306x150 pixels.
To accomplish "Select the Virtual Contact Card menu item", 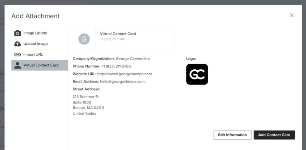I will coord(40,65).
